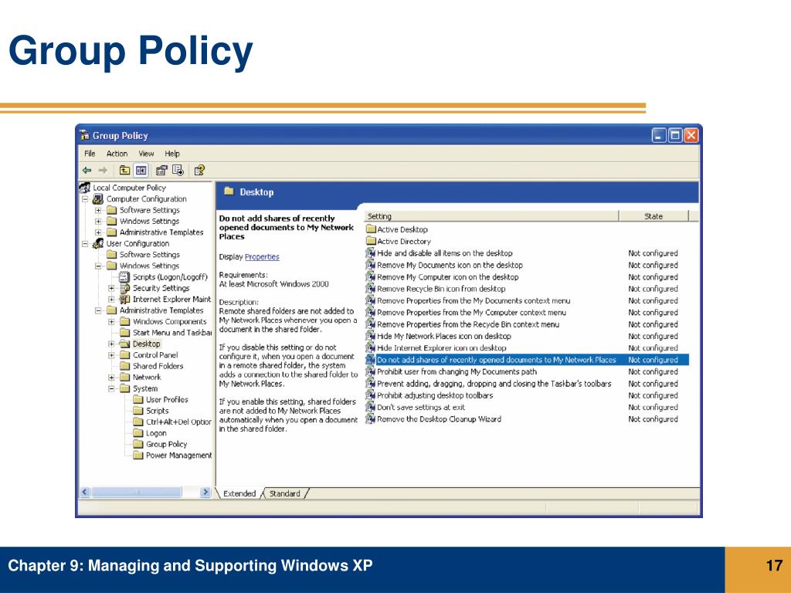Open Properties from the toolbar icon

pos(161,171)
